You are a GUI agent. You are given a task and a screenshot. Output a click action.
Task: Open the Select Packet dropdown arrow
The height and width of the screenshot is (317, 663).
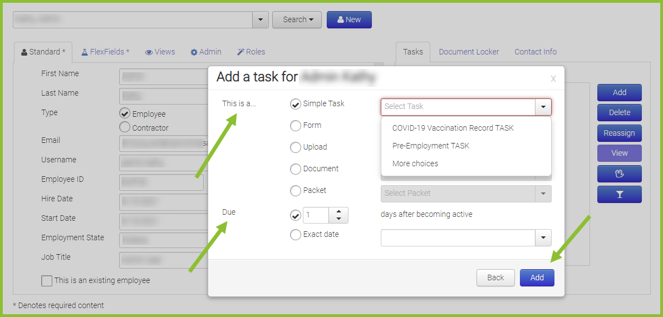pos(543,194)
